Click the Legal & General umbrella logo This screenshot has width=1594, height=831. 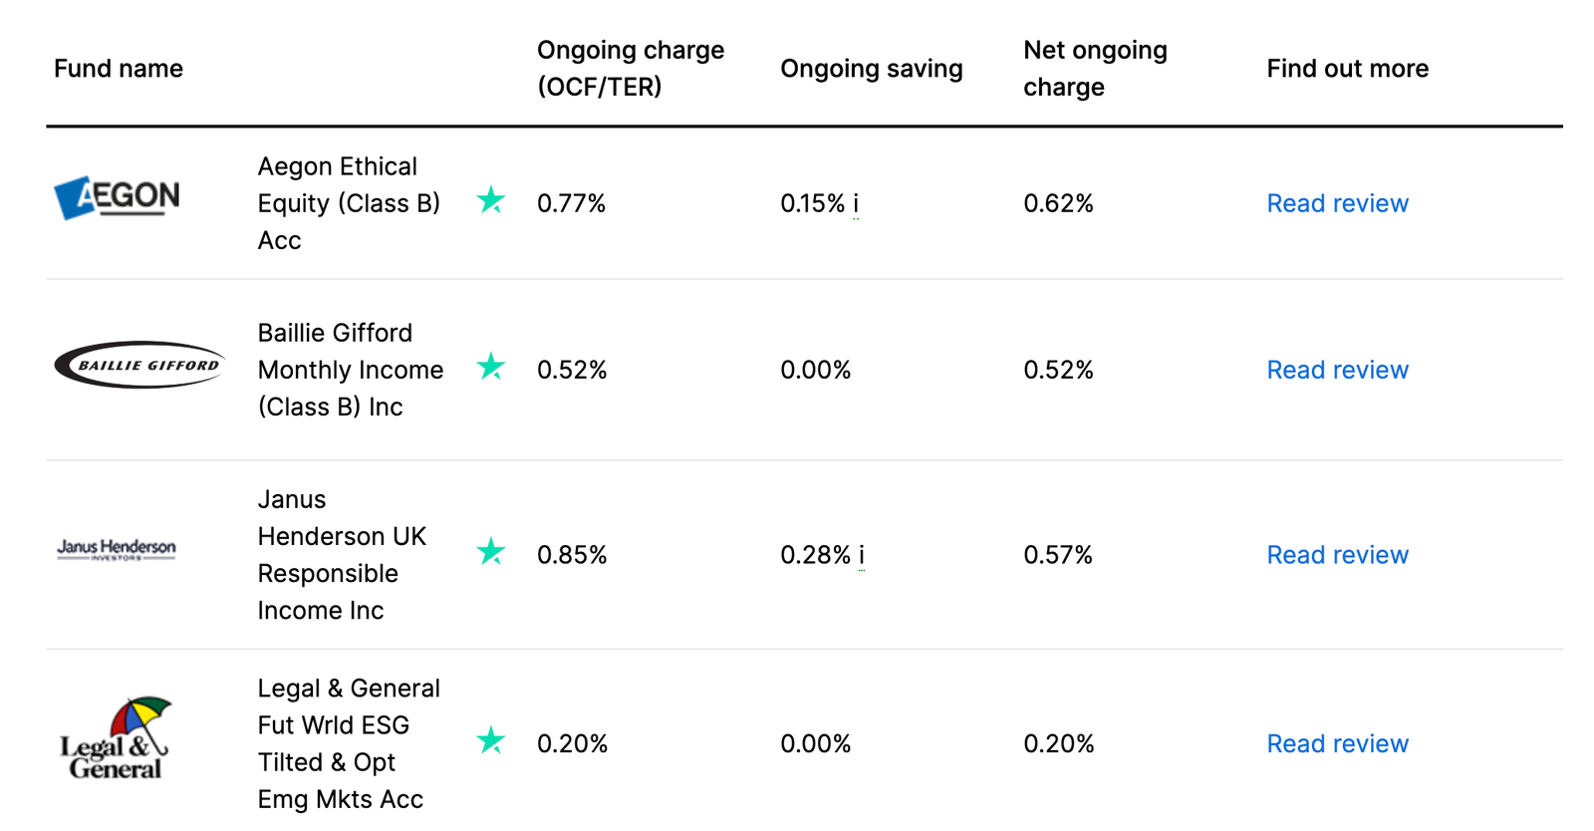[116, 735]
